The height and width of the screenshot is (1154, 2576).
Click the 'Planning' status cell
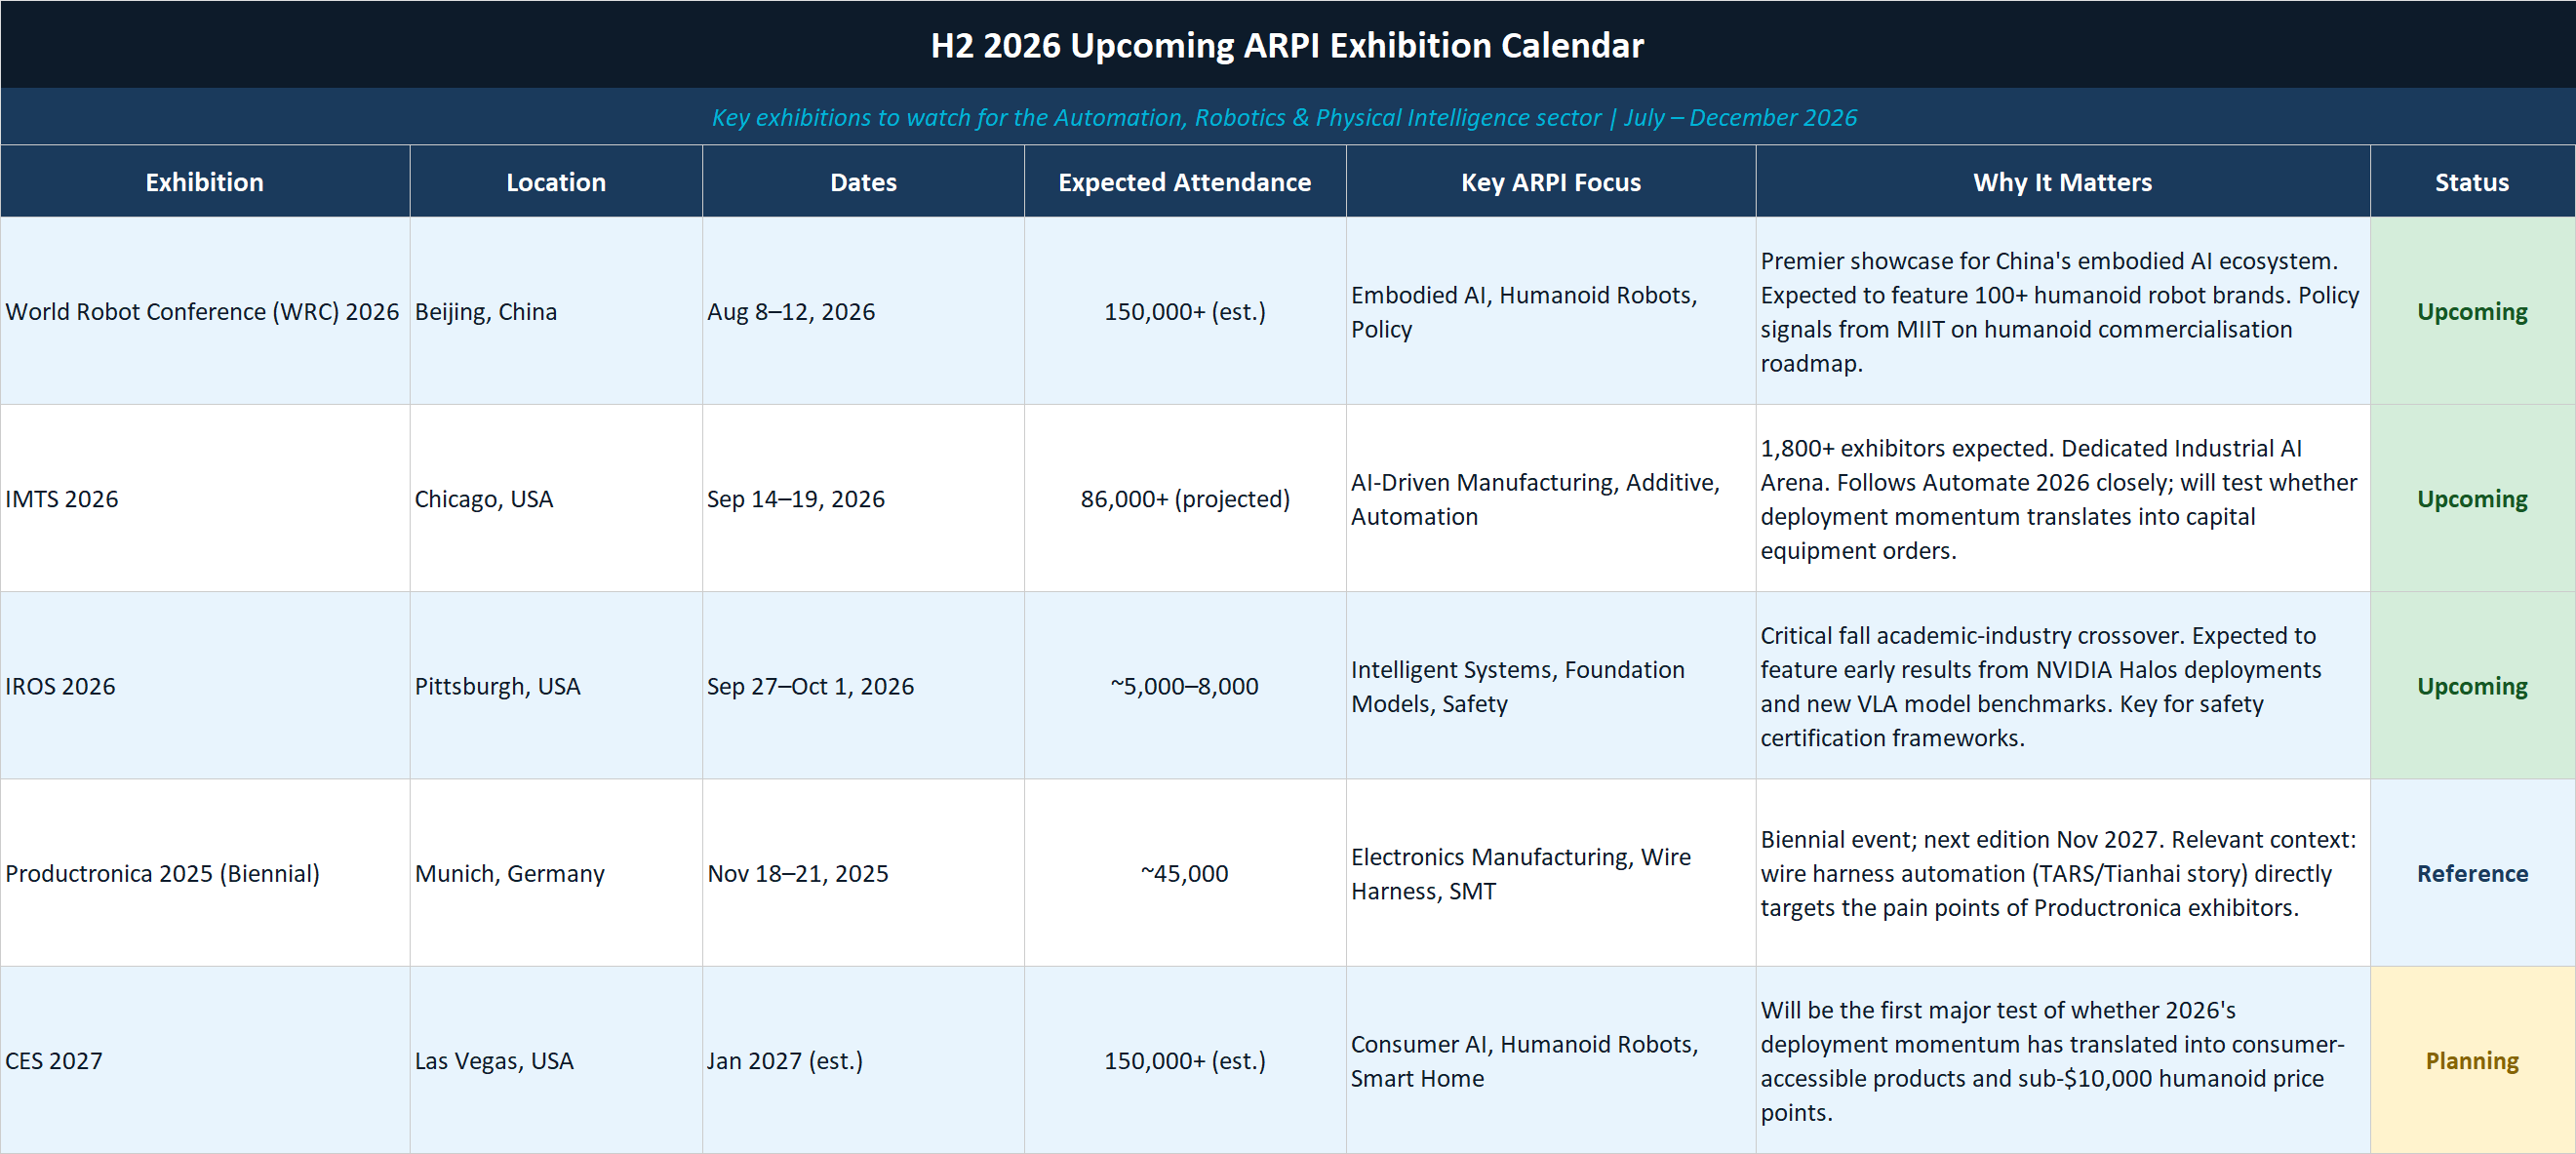click(2473, 1059)
